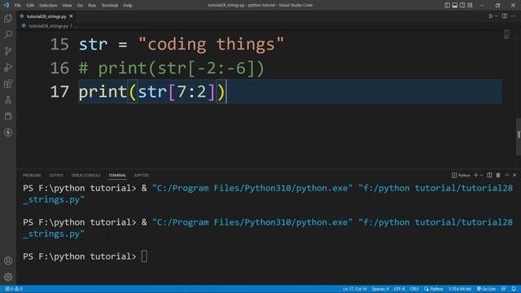Select the Terminal panel tab

[x=117, y=175]
